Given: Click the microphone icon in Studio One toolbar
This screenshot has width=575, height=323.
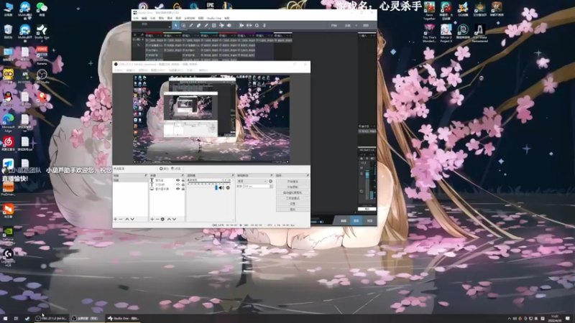Looking at the screenshot, I should (x=264, y=26).
